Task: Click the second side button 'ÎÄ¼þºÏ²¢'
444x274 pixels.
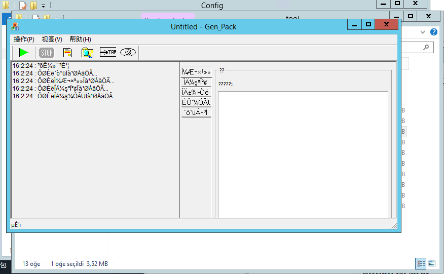Action: 196,82
